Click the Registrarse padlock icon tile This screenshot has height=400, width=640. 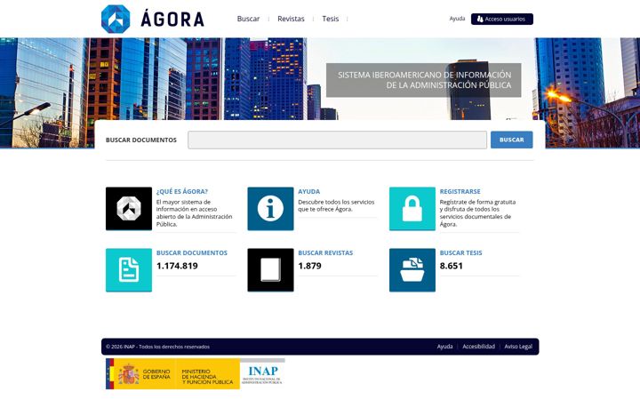coord(412,209)
